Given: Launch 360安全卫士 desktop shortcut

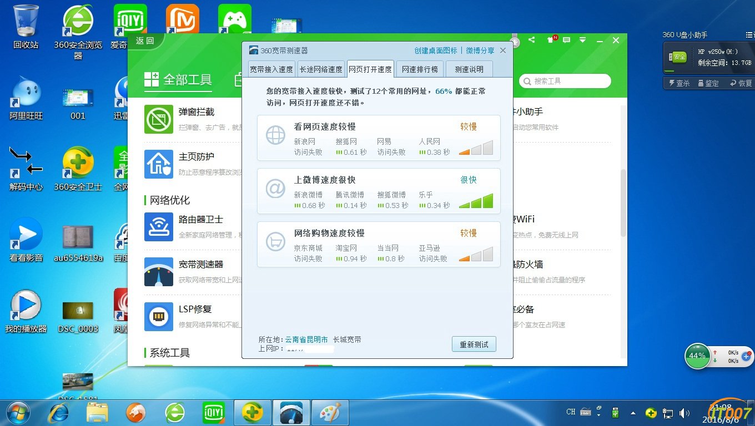Looking at the screenshot, I should 78,169.
